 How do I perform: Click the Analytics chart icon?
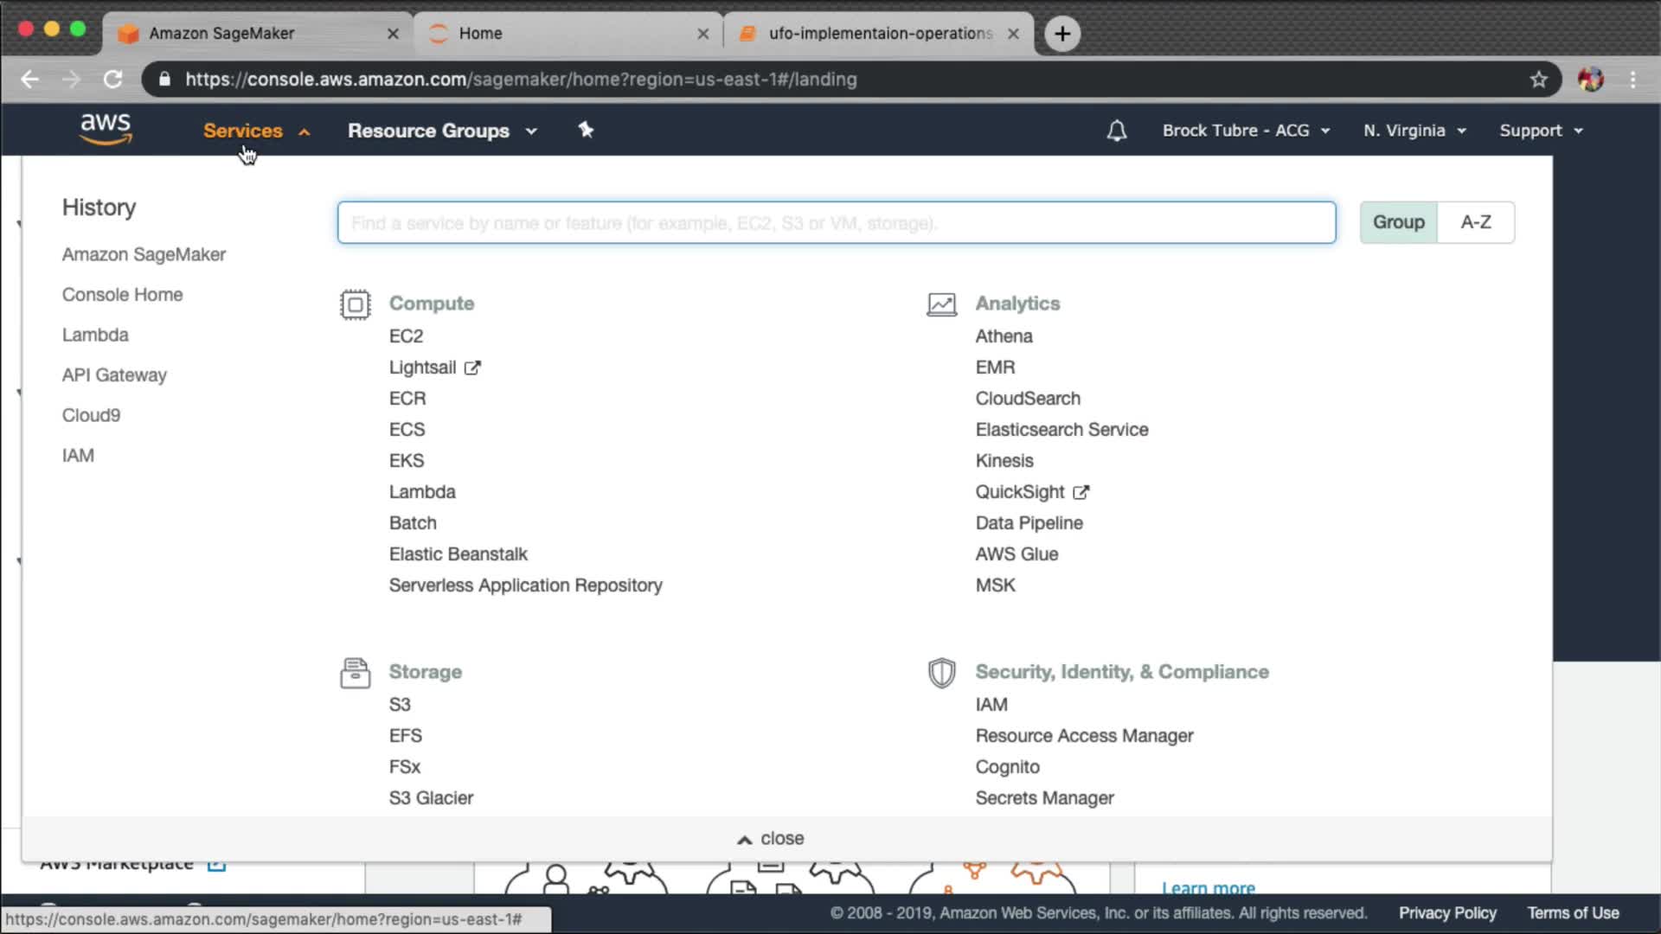[x=941, y=304]
